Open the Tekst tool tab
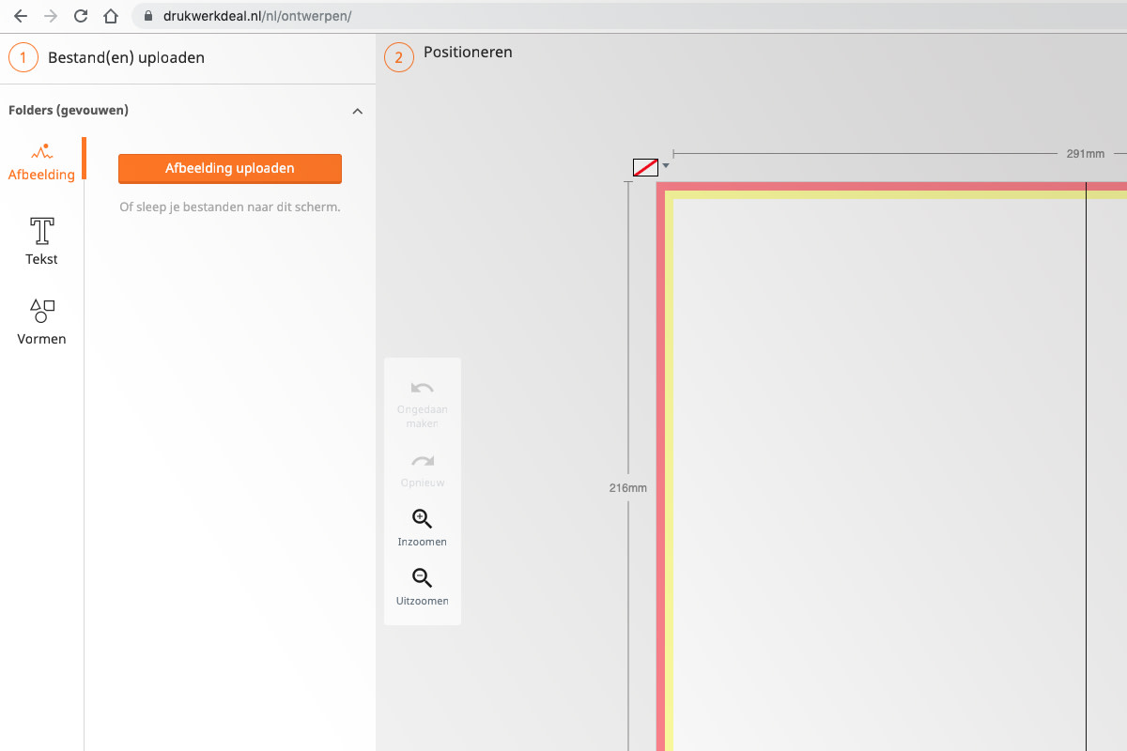This screenshot has height=751, width=1127. (41, 241)
